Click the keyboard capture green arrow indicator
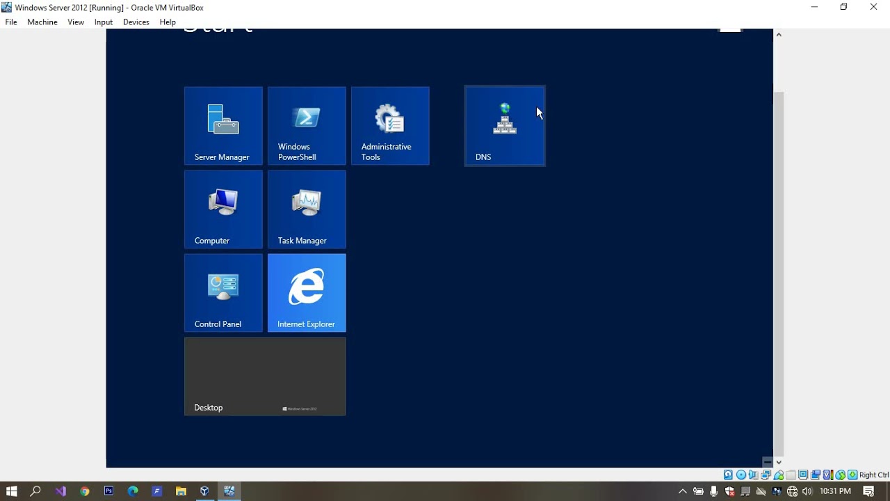Image resolution: width=890 pixels, height=501 pixels. (852, 475)
